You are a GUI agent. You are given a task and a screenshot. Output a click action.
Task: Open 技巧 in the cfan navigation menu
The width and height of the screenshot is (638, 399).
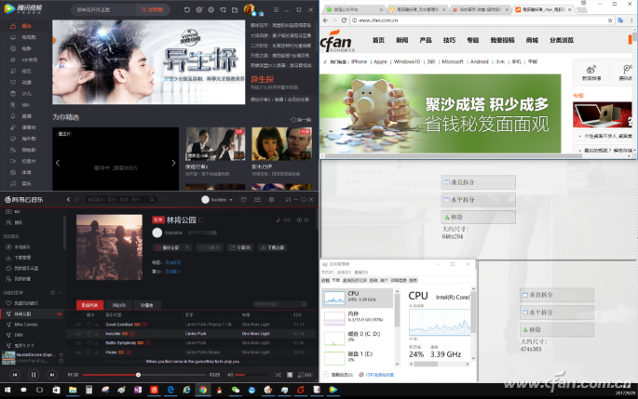[449, 40]
